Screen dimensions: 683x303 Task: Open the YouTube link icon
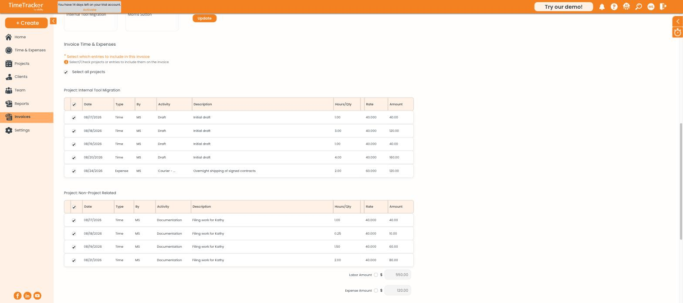(37, 296)
